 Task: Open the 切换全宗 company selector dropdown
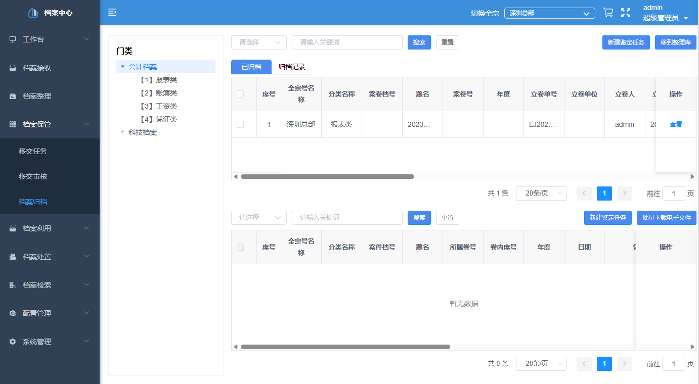(549, 13)
